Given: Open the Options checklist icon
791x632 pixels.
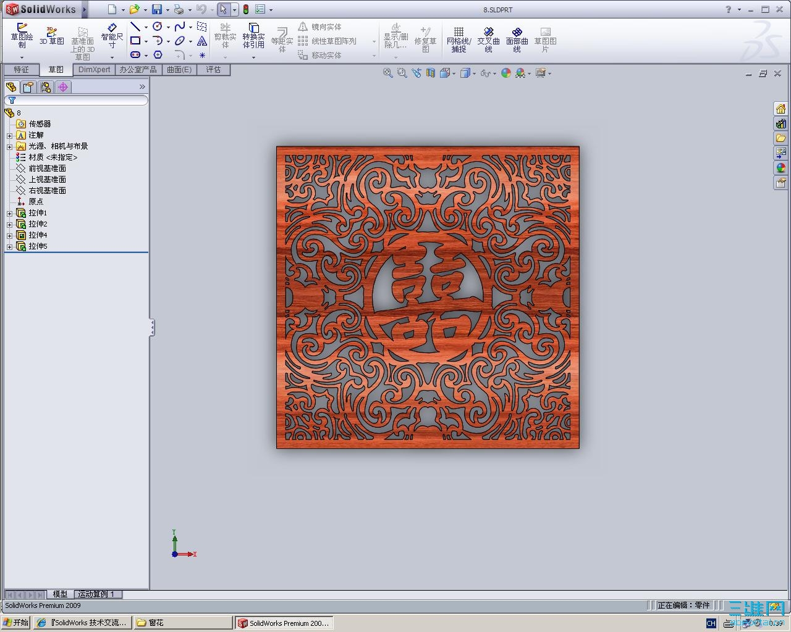Looking at the screenshot, I should point(260,9).
